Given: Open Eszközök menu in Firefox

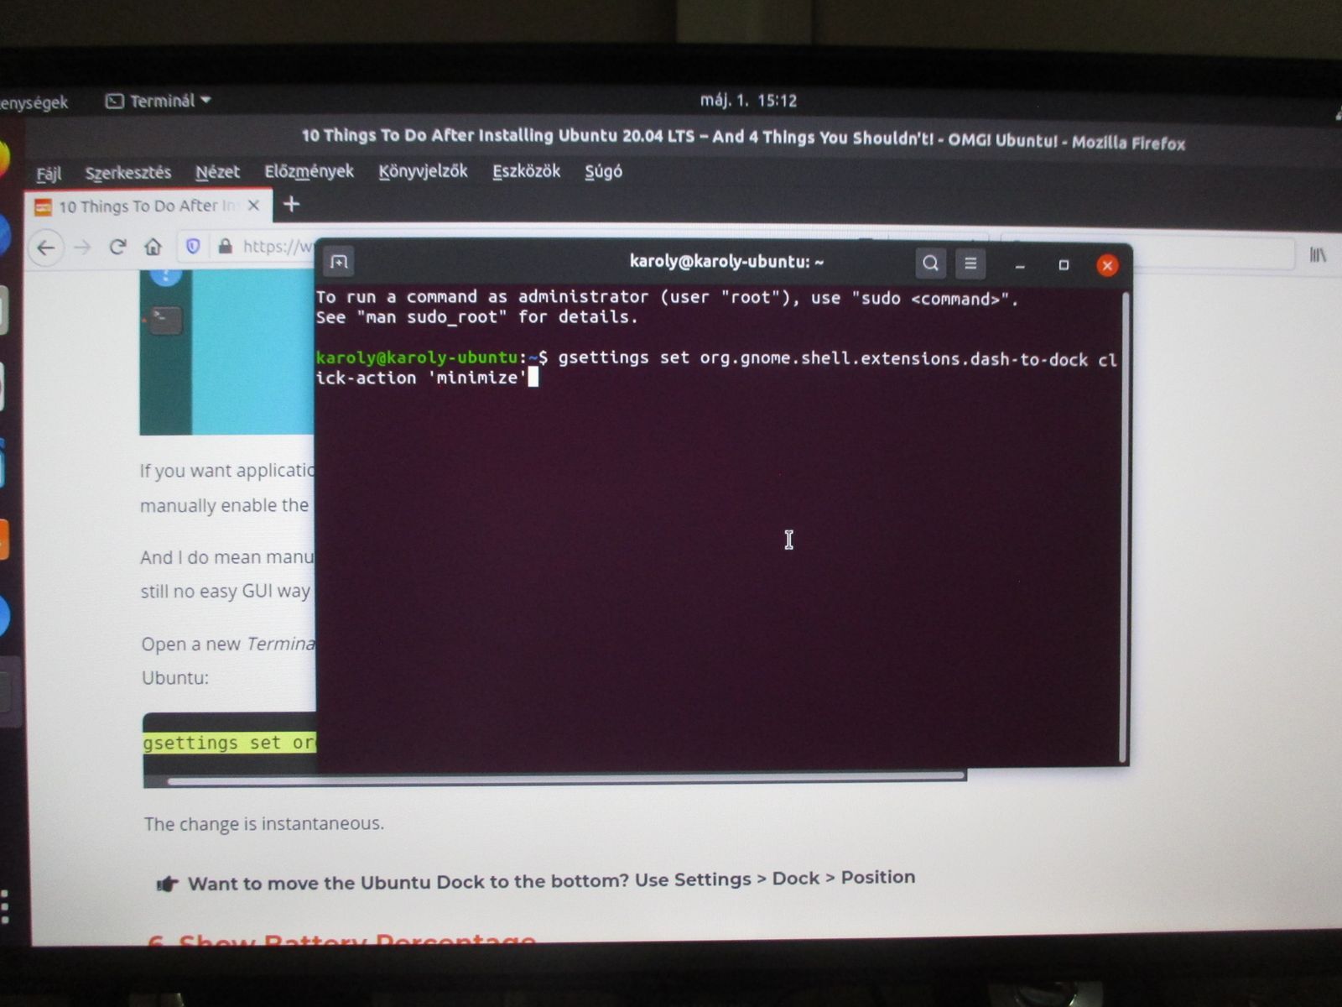Looking at the screenshot, I should click(526, 171).
